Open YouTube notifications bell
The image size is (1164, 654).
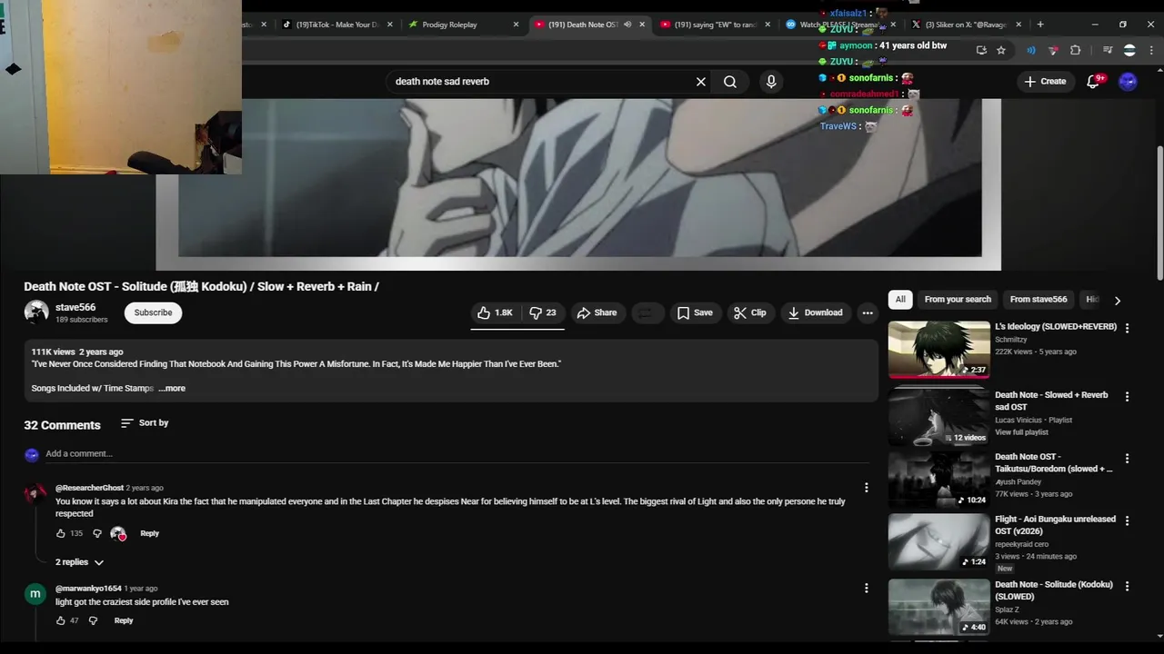point(1094,82)
